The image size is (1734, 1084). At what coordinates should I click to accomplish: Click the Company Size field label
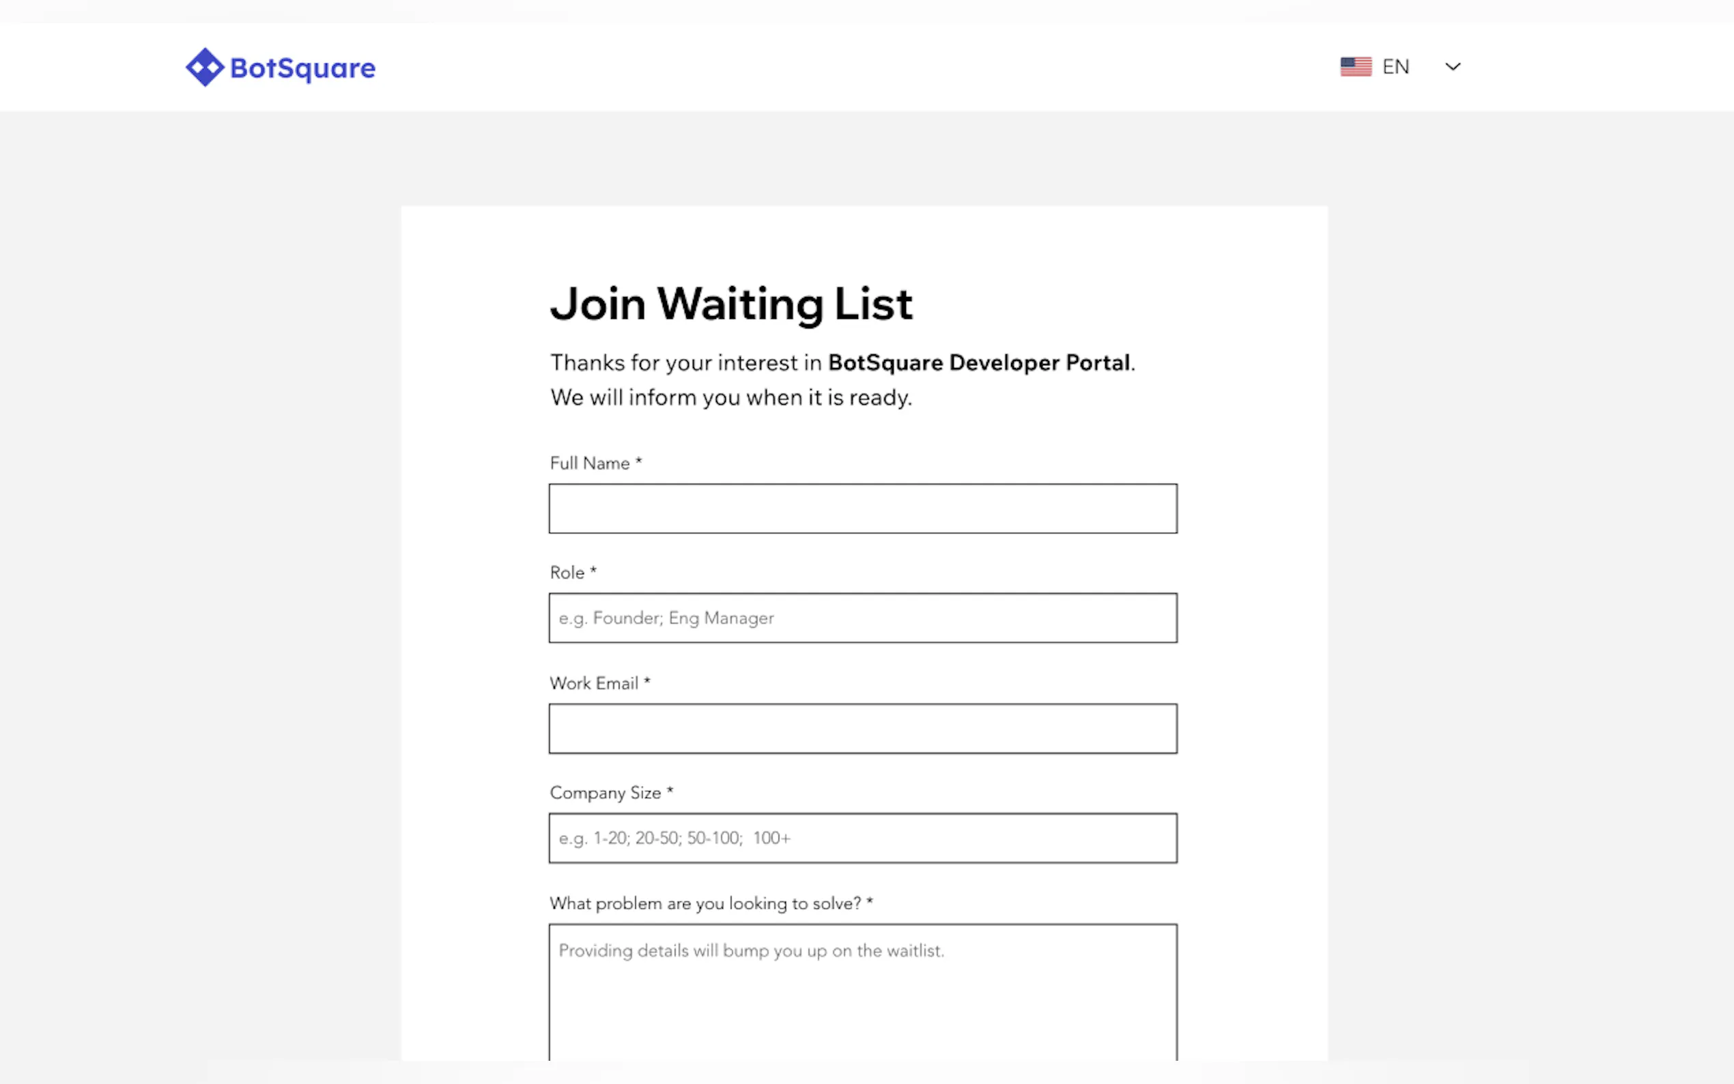point(605,793)
